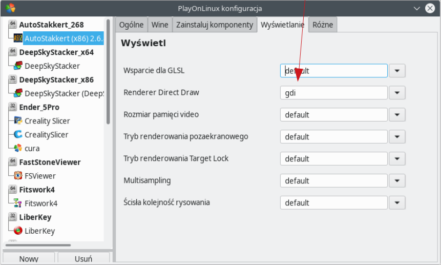Open the Zainstaluj komponenty tab
This screenshot has width=441, height=265.
click(215, 25)
